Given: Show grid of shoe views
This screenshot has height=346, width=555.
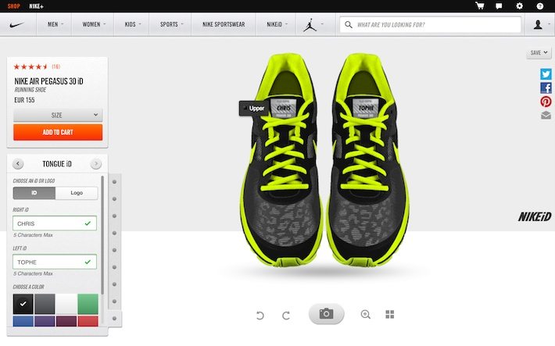Looking at the screenshot, I should [390, 314].
